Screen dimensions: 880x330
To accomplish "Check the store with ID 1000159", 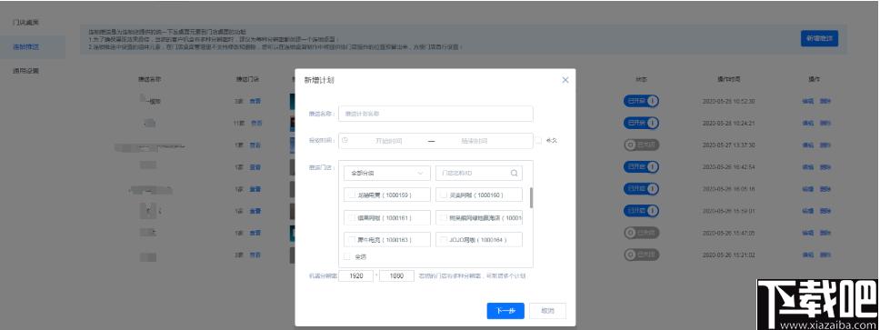I will 352,195.
